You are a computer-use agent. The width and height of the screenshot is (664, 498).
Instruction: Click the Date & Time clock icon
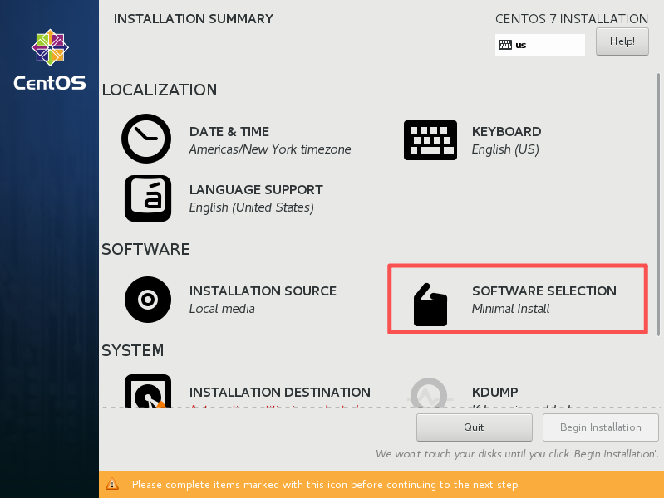(146, 139)
